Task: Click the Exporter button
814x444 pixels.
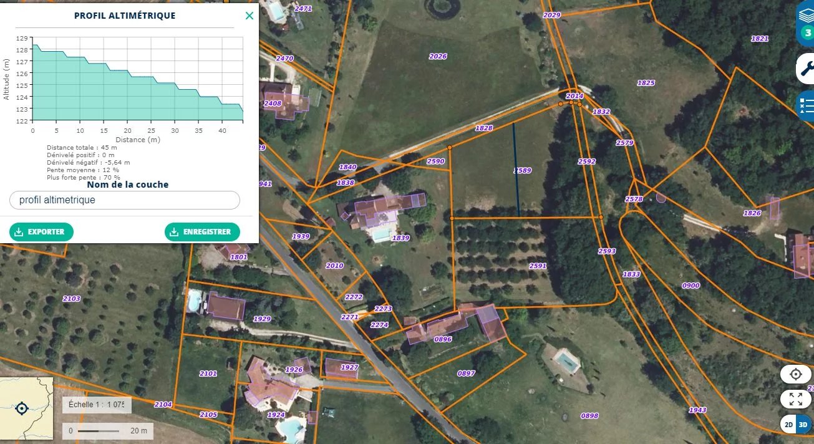Action: pos(41,232)
